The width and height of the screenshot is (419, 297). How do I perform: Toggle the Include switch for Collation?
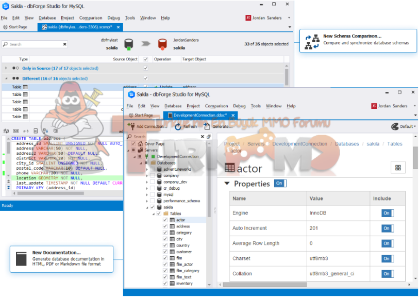click(x=388, y=274)
